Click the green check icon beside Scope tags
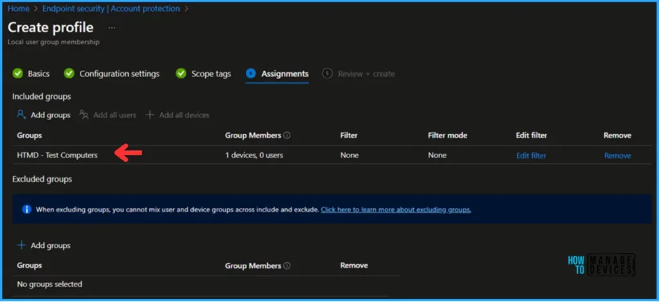This screenshot has width=659, height=302. pos(181,74)
